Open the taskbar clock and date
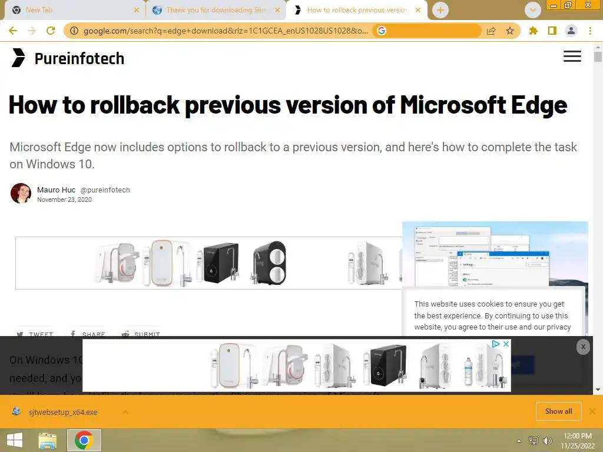Image resolution: width=603 pixels, height=452 pixels. (577, 441)
